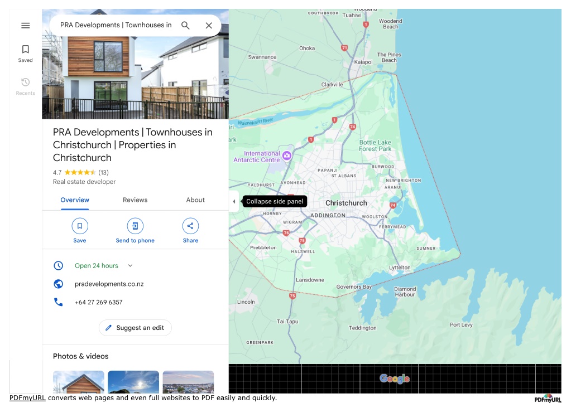Click Port Levy label on the map
The image size is (571, 403).
point(462,325)
